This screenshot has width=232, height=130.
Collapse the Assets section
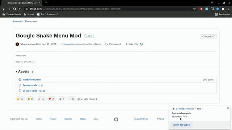22,71
